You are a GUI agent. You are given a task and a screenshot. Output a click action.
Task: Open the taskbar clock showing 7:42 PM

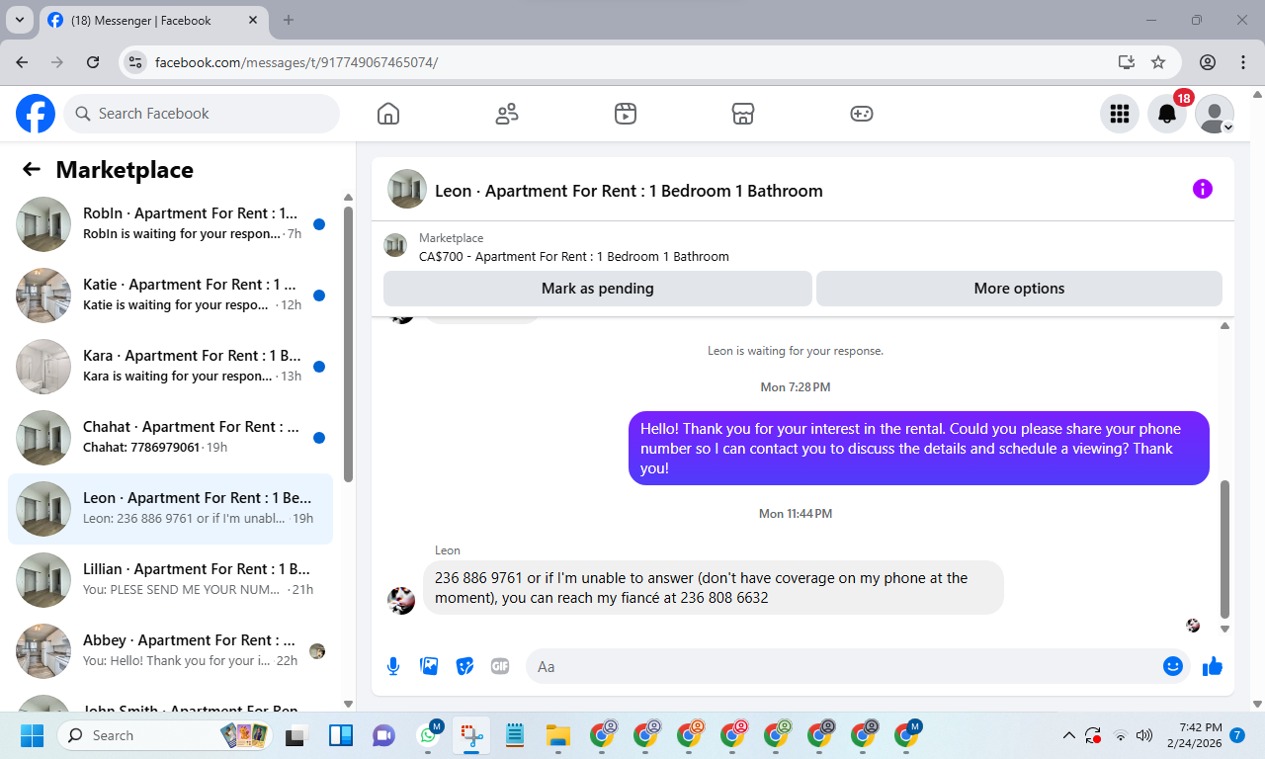[1194, 734]
